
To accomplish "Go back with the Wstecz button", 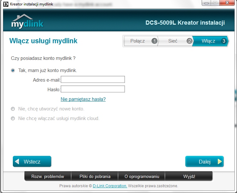I will click(x=32, y=162).
